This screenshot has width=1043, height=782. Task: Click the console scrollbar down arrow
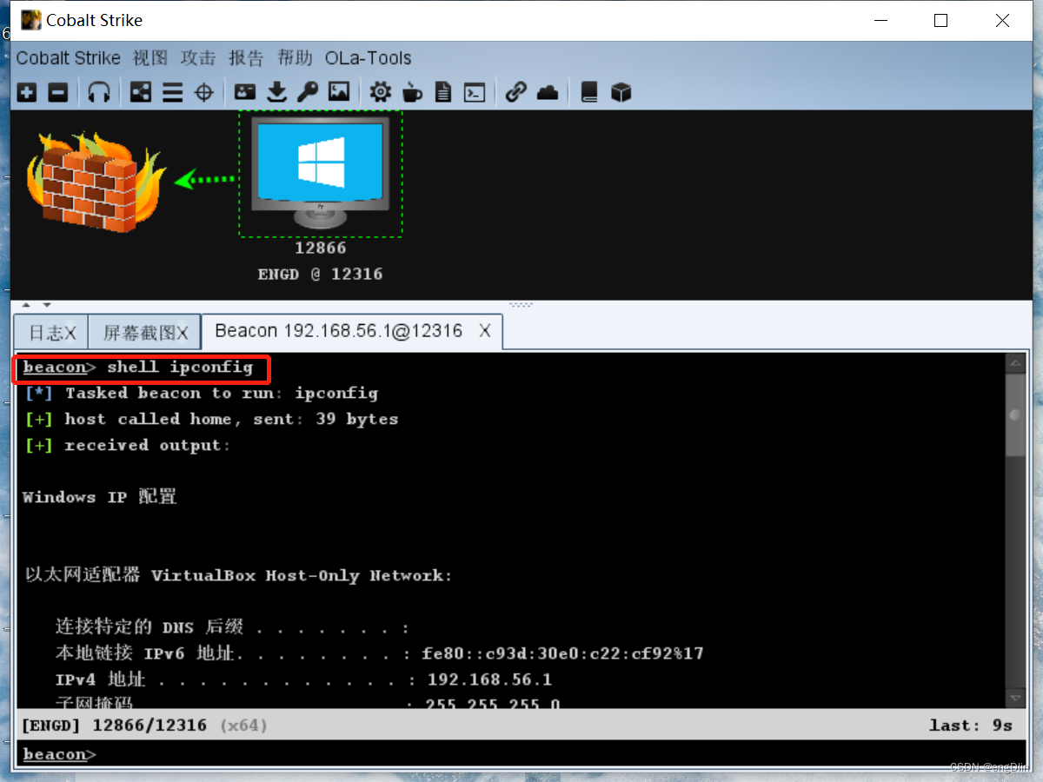1015,698
